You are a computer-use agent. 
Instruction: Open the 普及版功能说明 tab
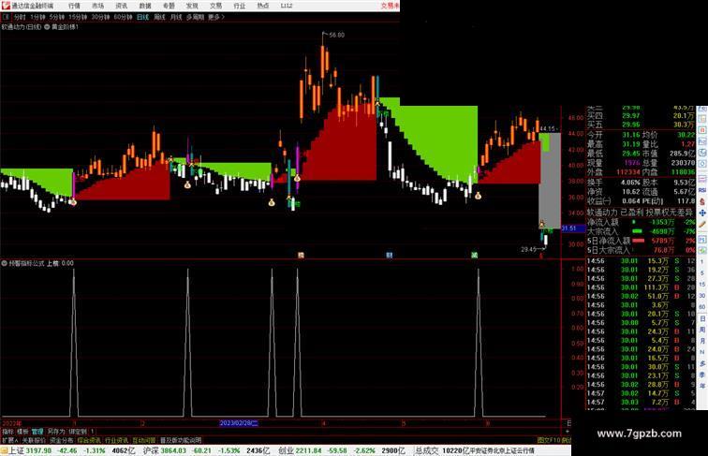[181, 440]
